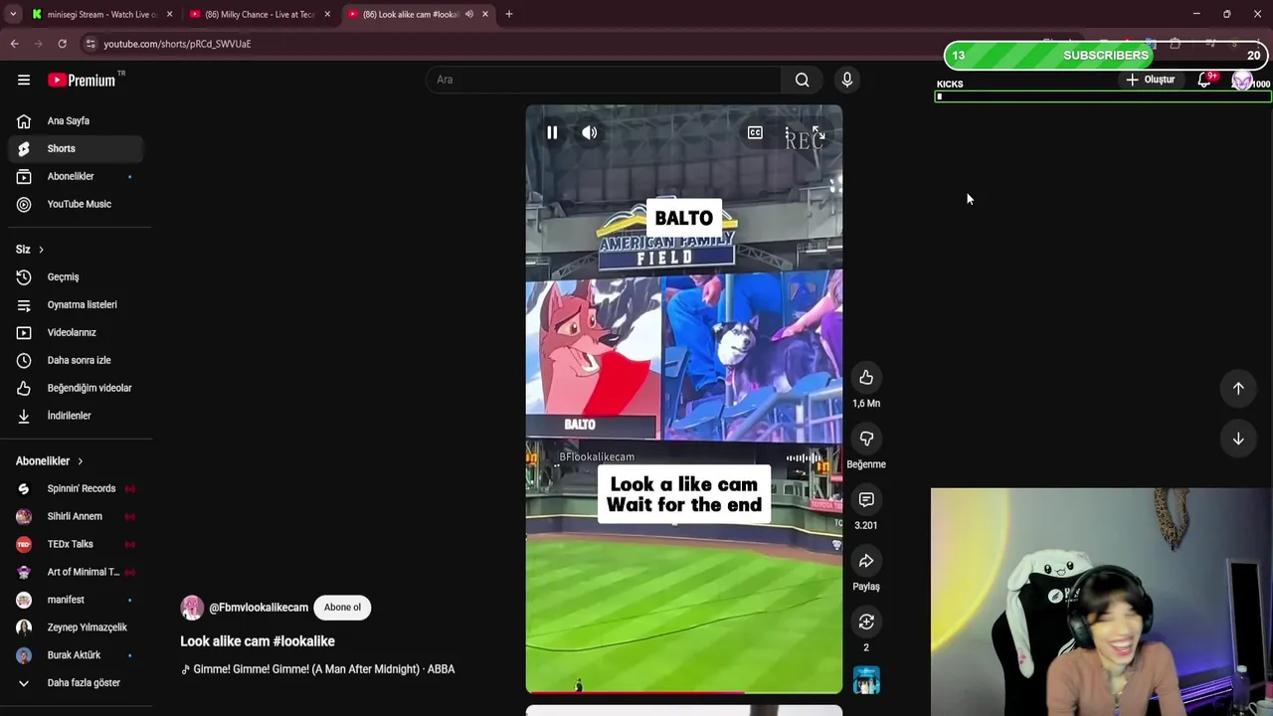Click the Fbmvlookalikecam channel avatar
This screenshot has width=1273, height=716.
[192, 608]
